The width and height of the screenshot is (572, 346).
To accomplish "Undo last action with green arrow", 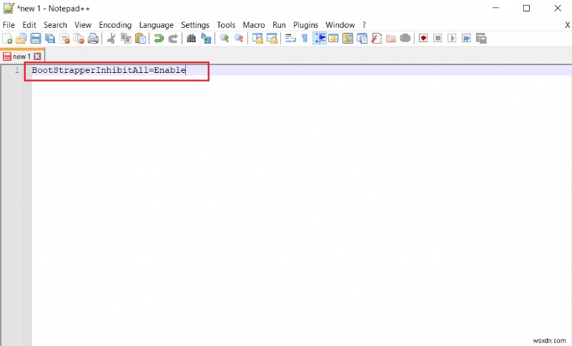I will 158,39.
